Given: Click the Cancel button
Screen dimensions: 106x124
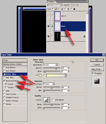Looking at the screenshot, I should 97,65.
